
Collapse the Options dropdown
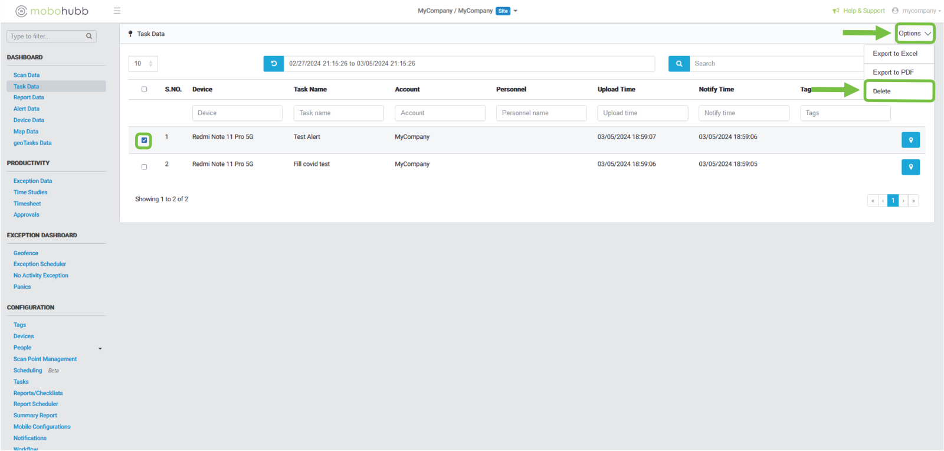pos(914,34)
